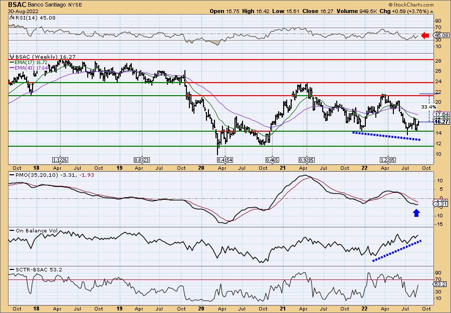This screenshot has height=313, width=451.
Task: Click the 1.1226 dividend marker
Action: pos(60,160)
